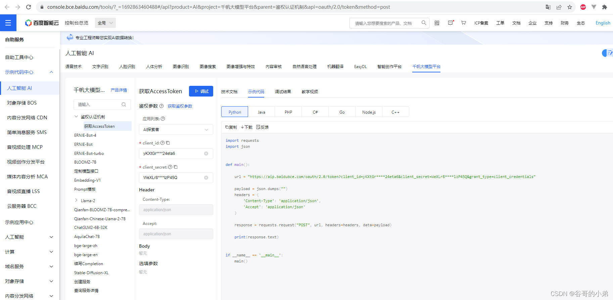Copy the sample code with 复制
This screenshot has height=300, width=613.
point(231,127)
